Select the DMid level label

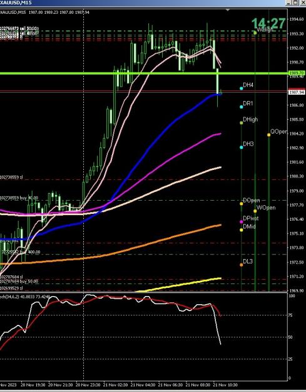249,226
